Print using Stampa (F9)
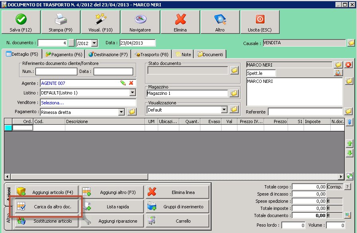The height and width of the screenshot is (233, 357). pyautogui.click(x=61, y=22)
